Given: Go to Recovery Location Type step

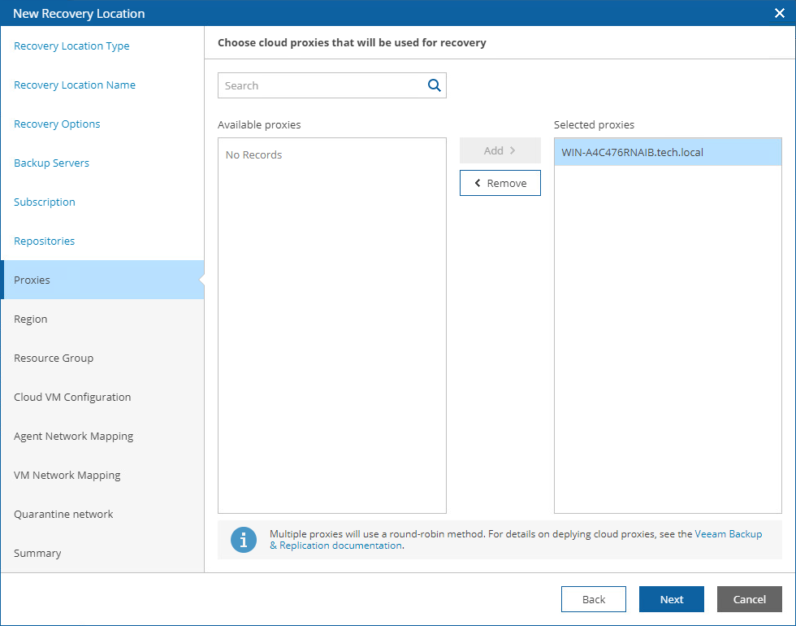Looking at the screenshot, I should tap(71, 46).
